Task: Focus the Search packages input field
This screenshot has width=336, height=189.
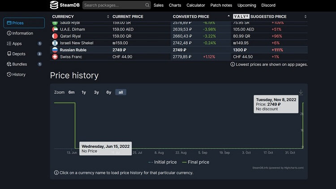Action: 116,5
